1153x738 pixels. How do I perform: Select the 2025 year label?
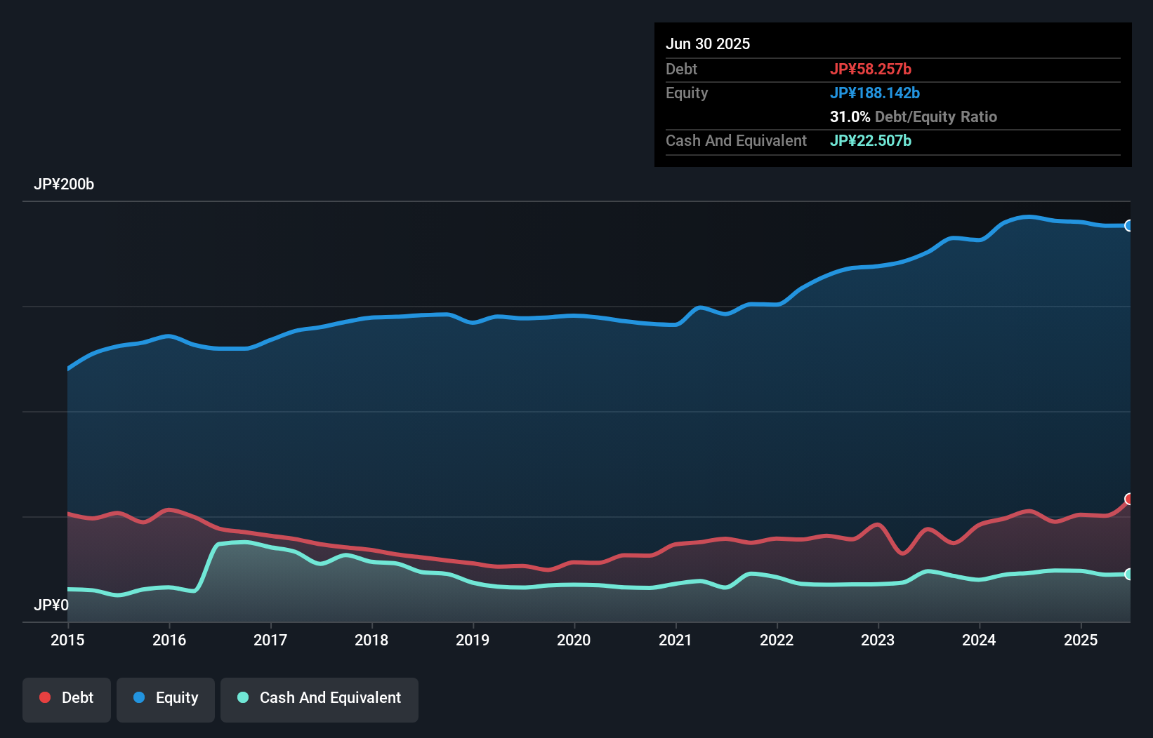point(1081,640)
